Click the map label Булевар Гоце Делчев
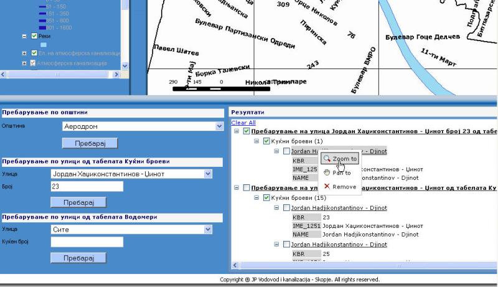The height and width of the screenshot is (287, 498). point(423,37)
